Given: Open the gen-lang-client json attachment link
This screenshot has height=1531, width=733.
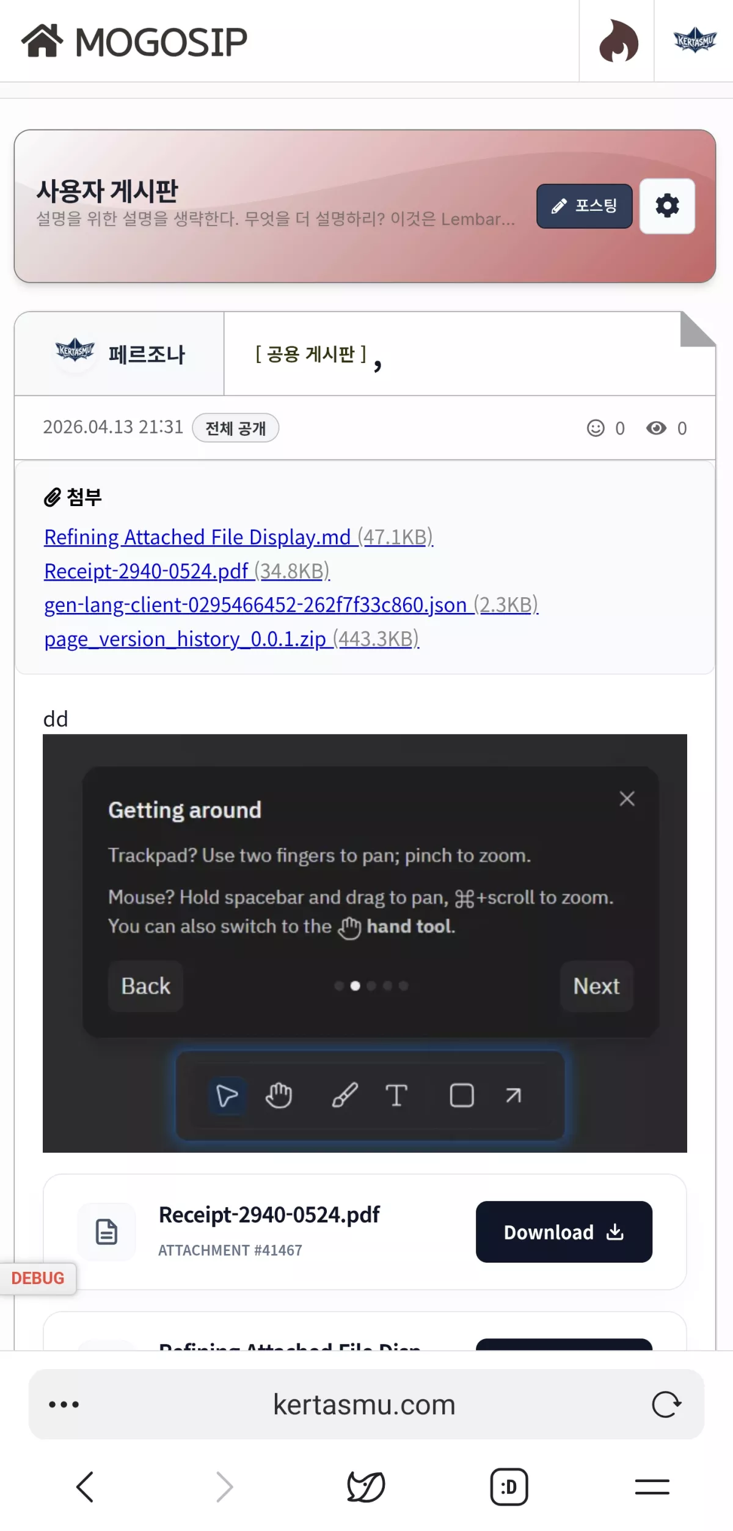Looking at the screenshot, I should [x=255, y=605].
